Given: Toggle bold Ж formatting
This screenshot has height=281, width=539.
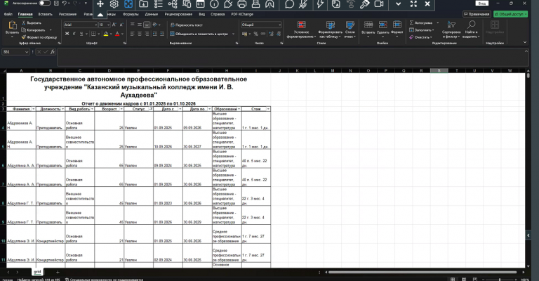Looking at the screenshot, I should [x=67, y=34].
